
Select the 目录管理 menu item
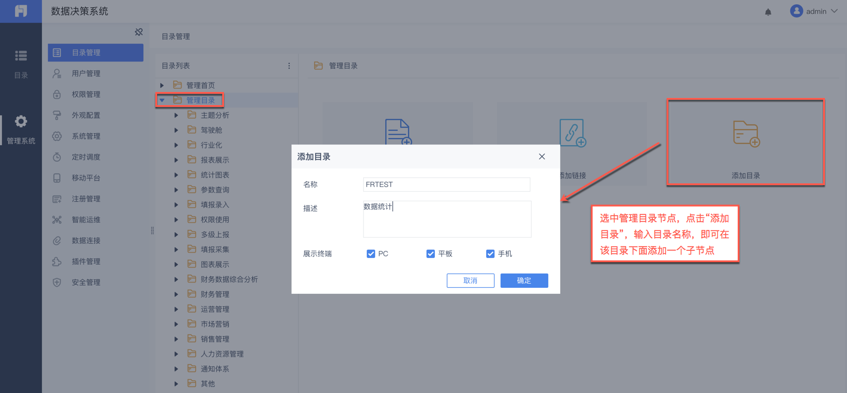pos(96,53)
